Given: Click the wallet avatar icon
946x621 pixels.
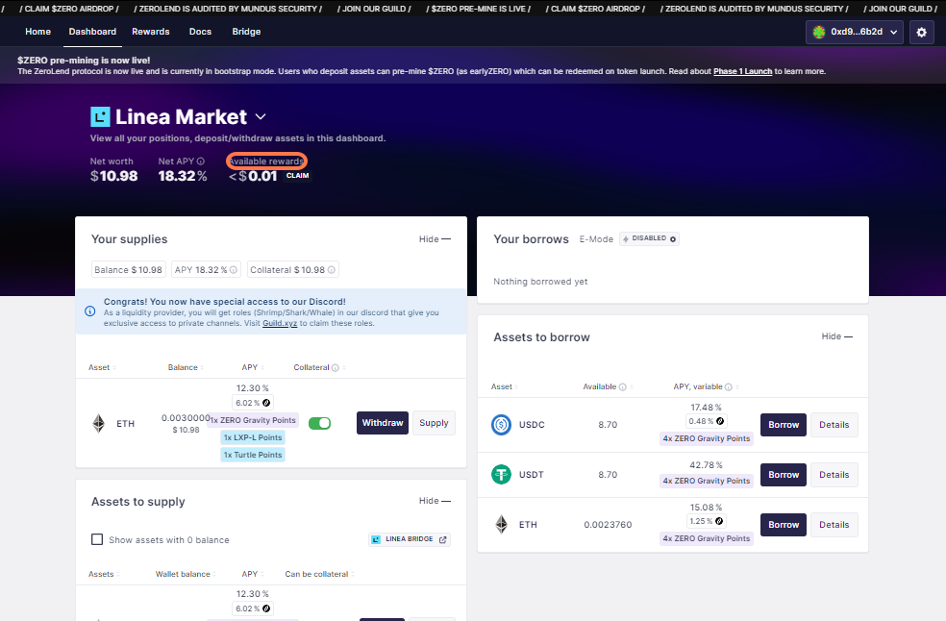Looking at the screenshot, I should click(819, 32).
